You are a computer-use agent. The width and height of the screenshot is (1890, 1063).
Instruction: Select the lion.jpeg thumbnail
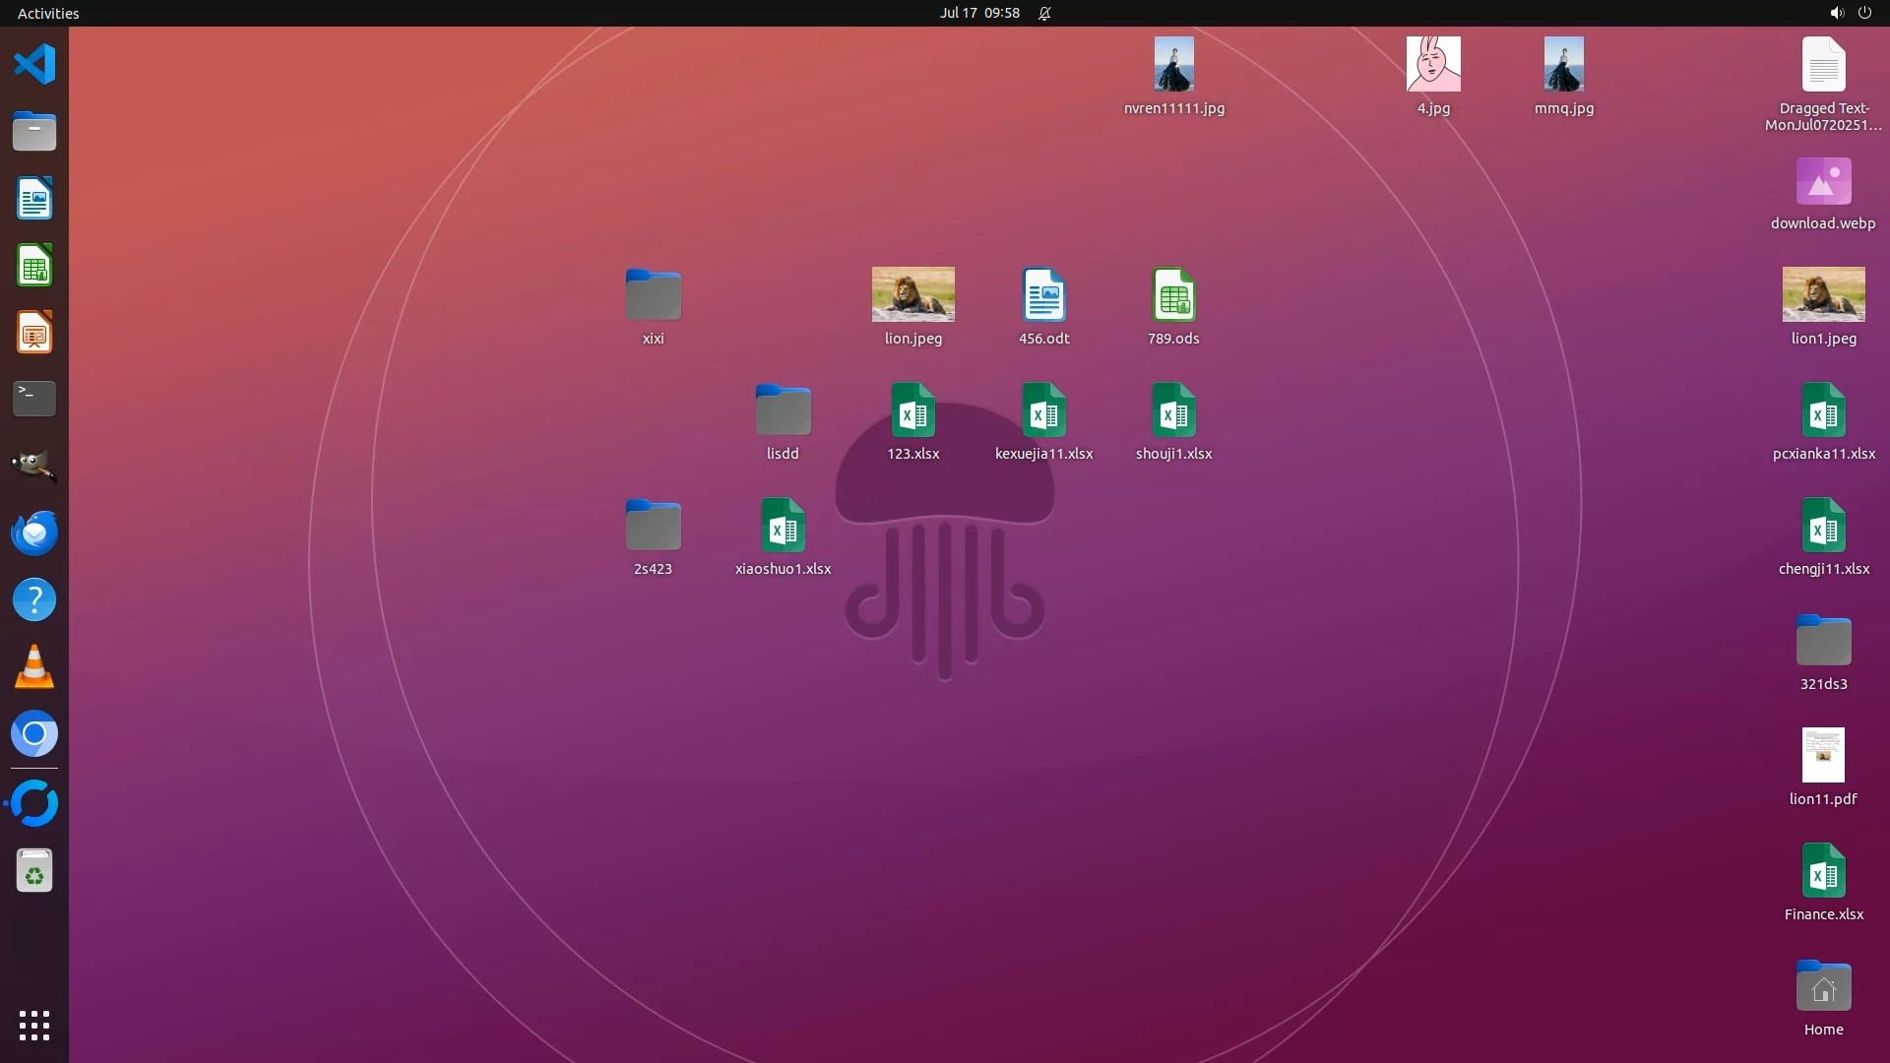click(x=913, y=294)
